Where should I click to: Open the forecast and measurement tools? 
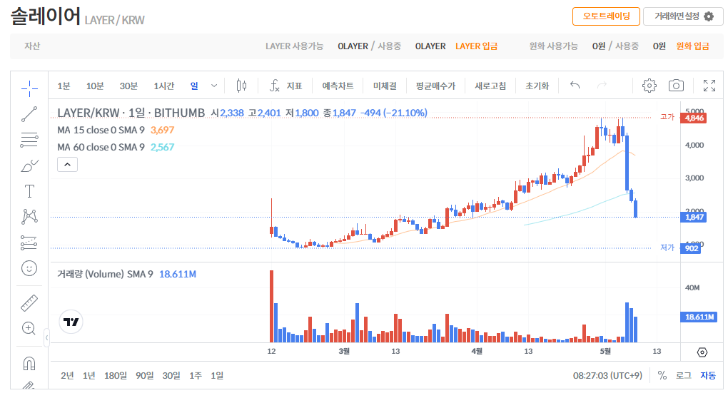click(x=29, y=243)
